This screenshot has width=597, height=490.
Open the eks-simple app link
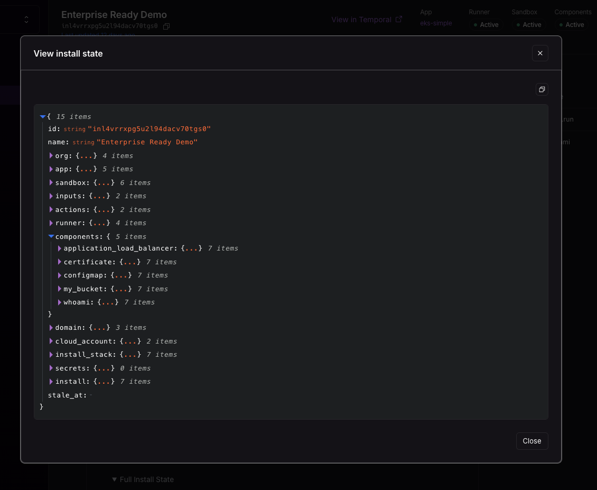click(x=436, y=23)
